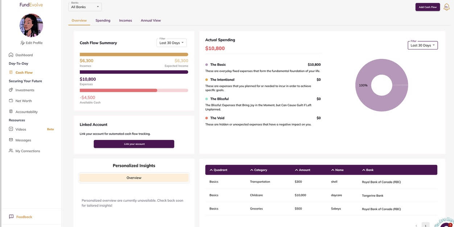Switch to Overview tab
This screenshot has height=227, width=454.
[79, 21]
